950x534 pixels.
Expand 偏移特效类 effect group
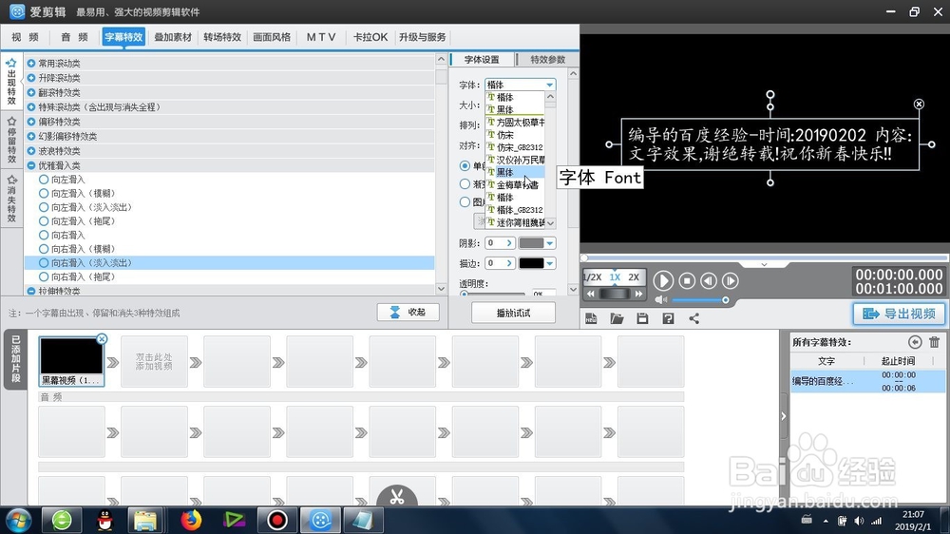(31, 122)
